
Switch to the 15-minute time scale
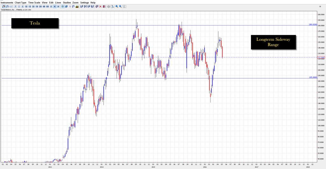click(x=30, y=6)
